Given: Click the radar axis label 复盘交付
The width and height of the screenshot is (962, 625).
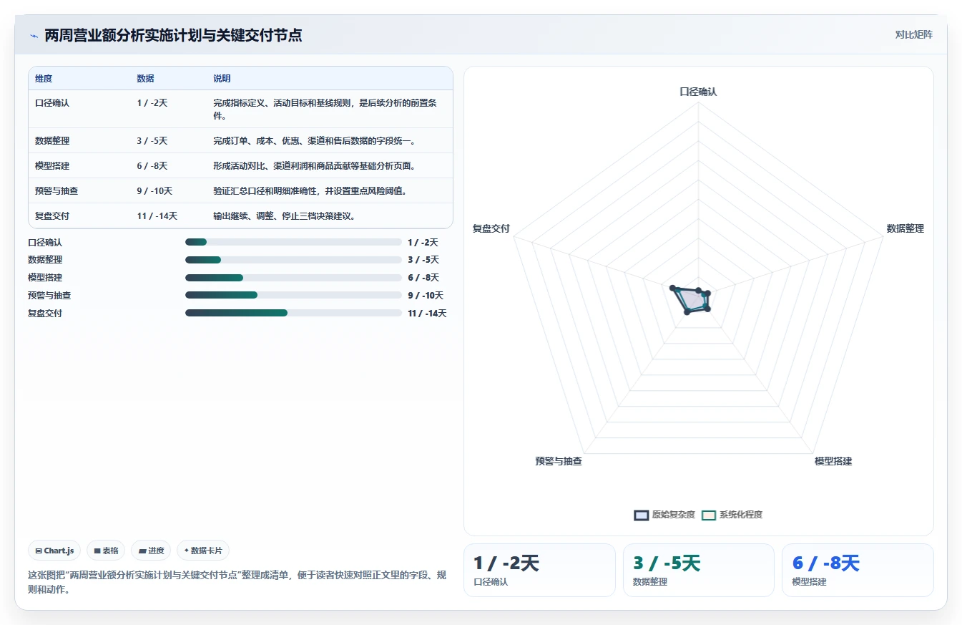Looking at the screenshot, I should pyautogui.click(x=491, y=228).
